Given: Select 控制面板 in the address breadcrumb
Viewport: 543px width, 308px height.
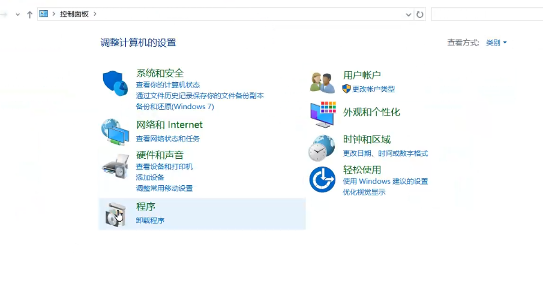Looking at the screenshot, I should coord(74,14).
